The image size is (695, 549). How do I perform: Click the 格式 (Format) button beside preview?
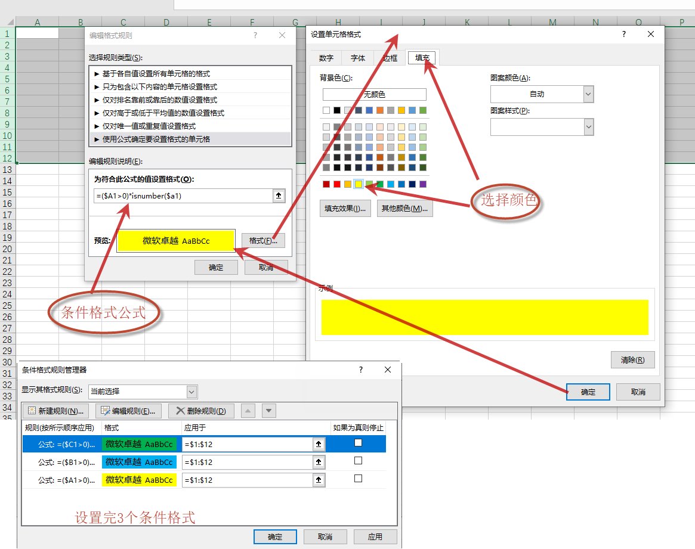[x=264, y=241]
